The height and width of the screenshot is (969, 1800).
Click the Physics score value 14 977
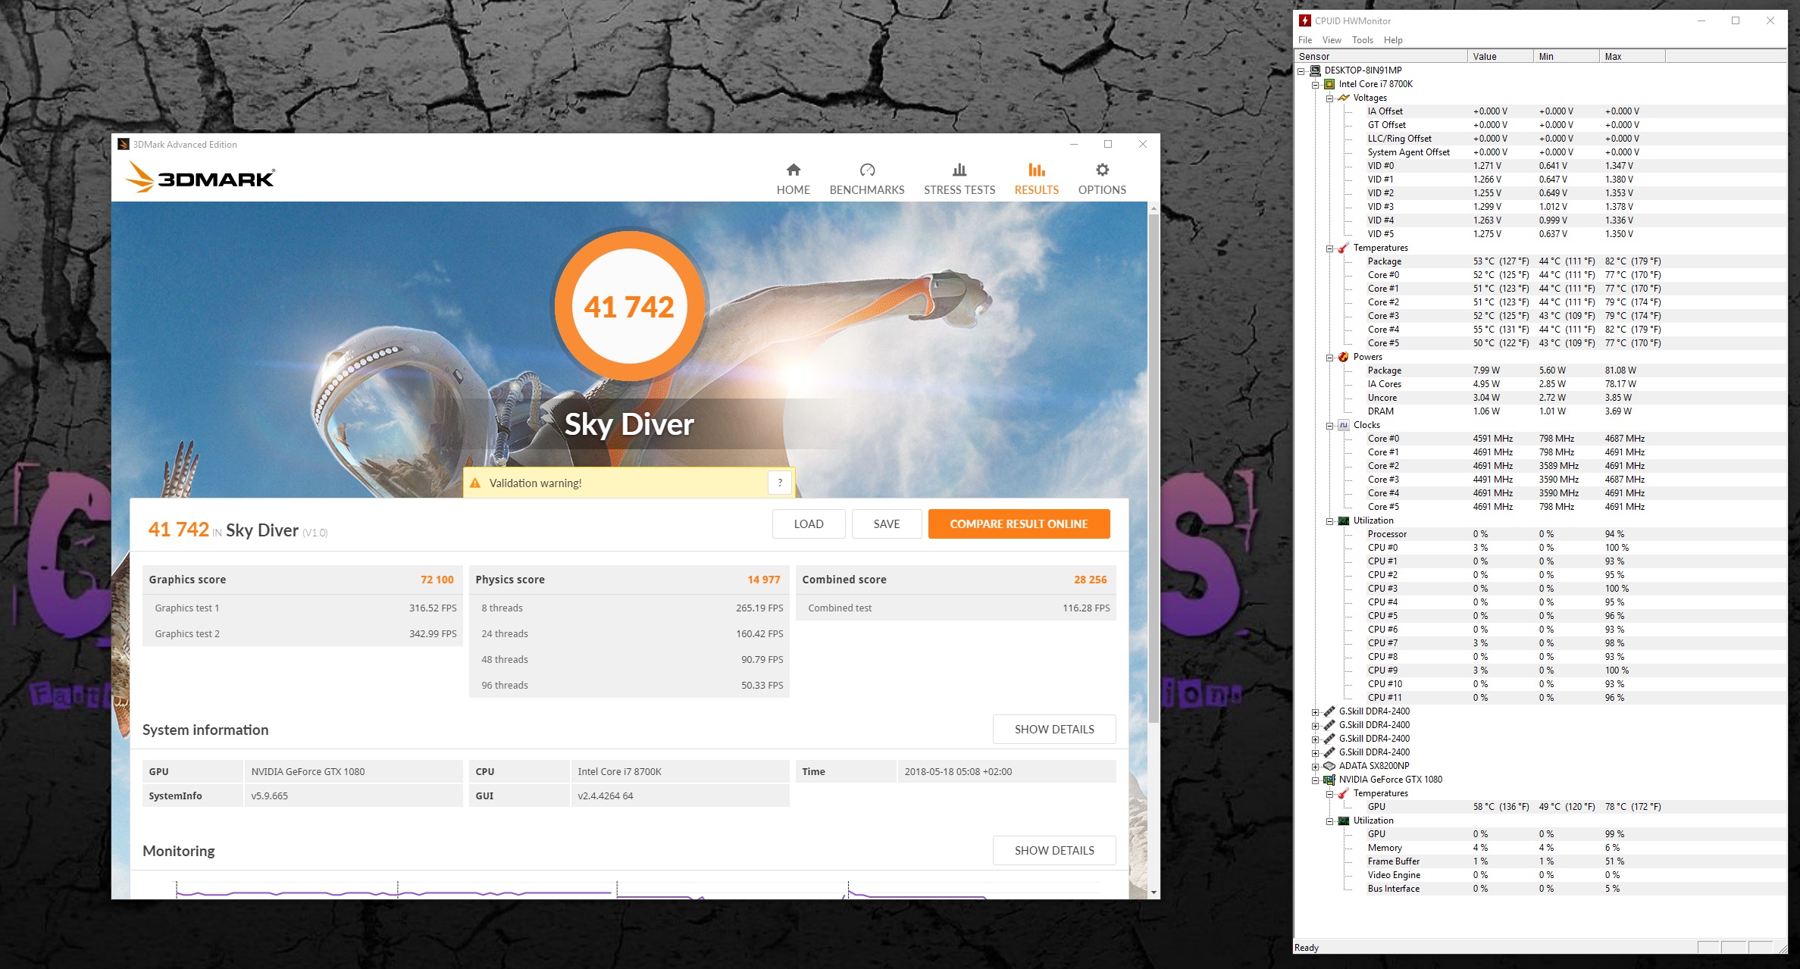coord(764,580)
